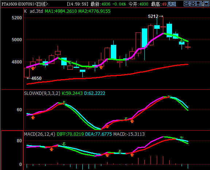Click the MA2:4776.9155 value
The width and height of the screenshot is (210, 170).
94,11
